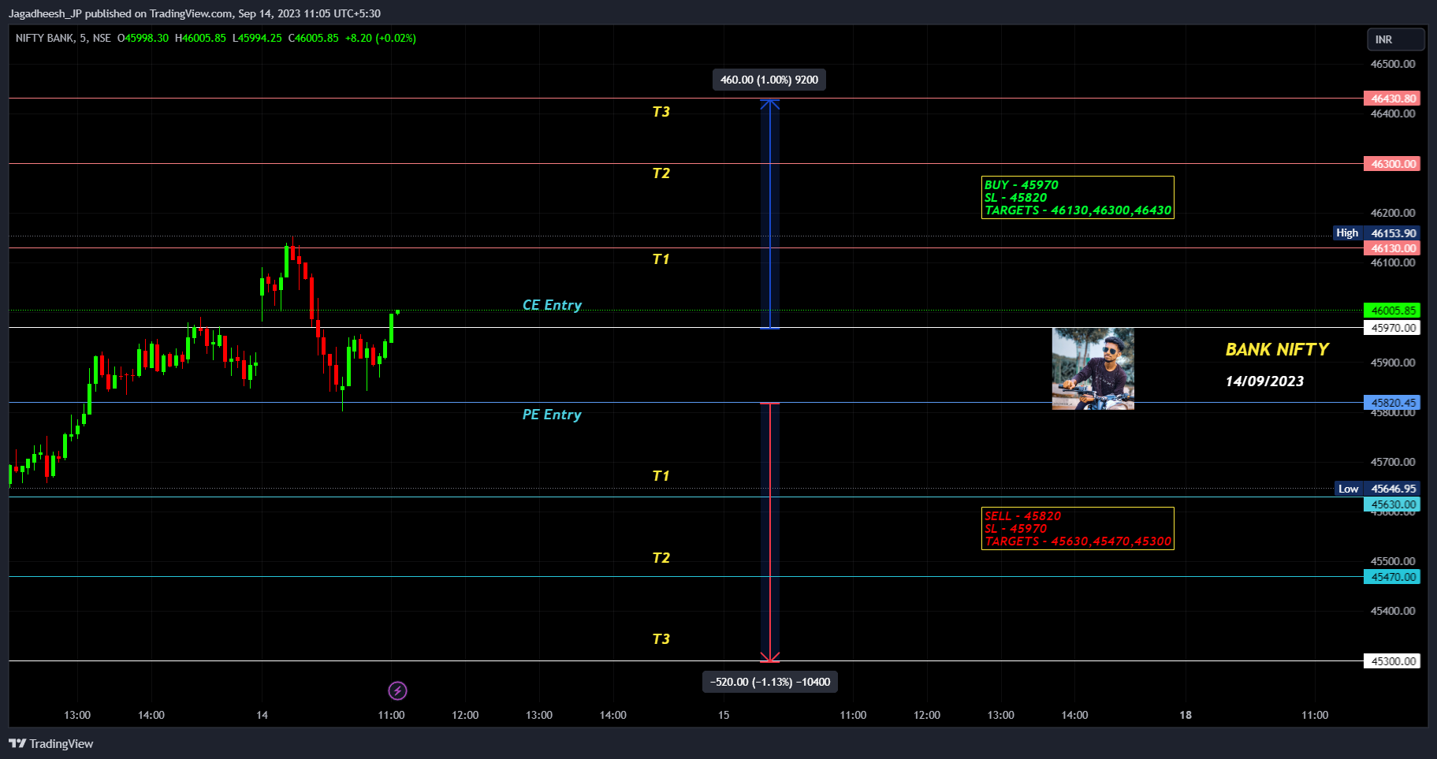Viewport: 1437px width, 759px height.
Task: Click the Low 45646.95 price tag
Action: pyautogui.click(x=1377, y=489)
